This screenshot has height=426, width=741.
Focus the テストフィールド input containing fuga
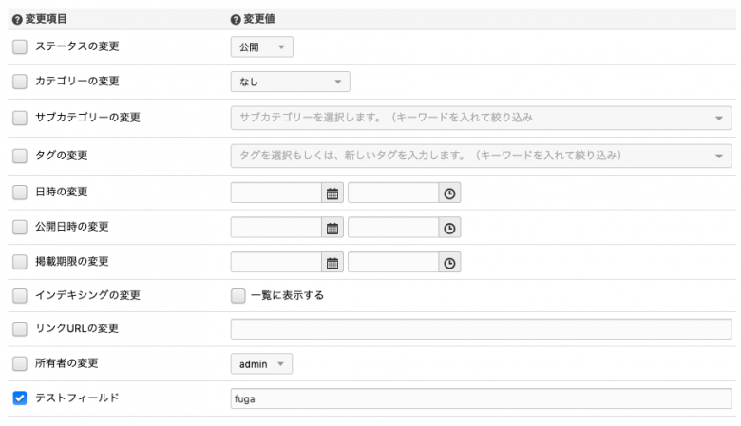tap(481, 399)
